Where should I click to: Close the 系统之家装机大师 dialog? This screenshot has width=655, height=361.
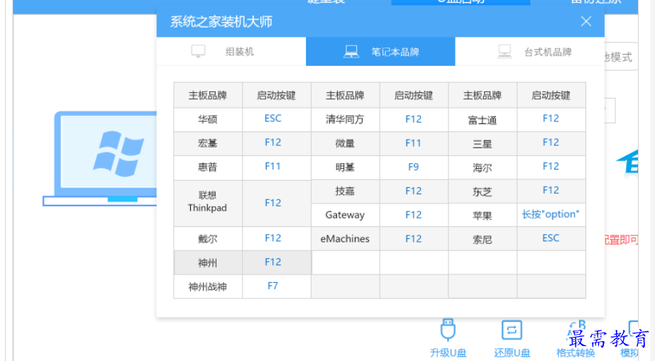click(585, 21)
